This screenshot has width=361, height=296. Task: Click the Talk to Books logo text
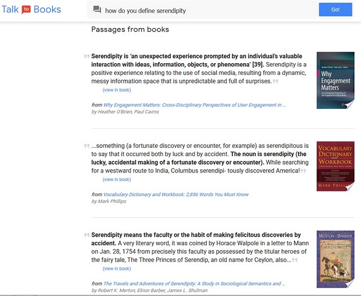pyautogui.click(x=32, y=10)
